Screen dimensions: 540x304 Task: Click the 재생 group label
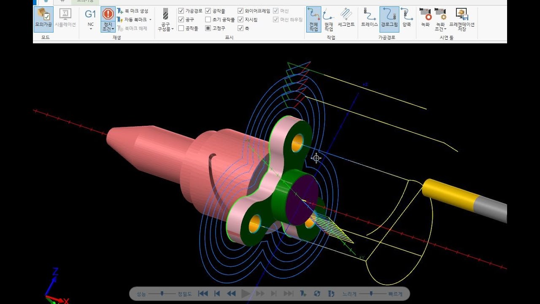(x=117, y=38)
